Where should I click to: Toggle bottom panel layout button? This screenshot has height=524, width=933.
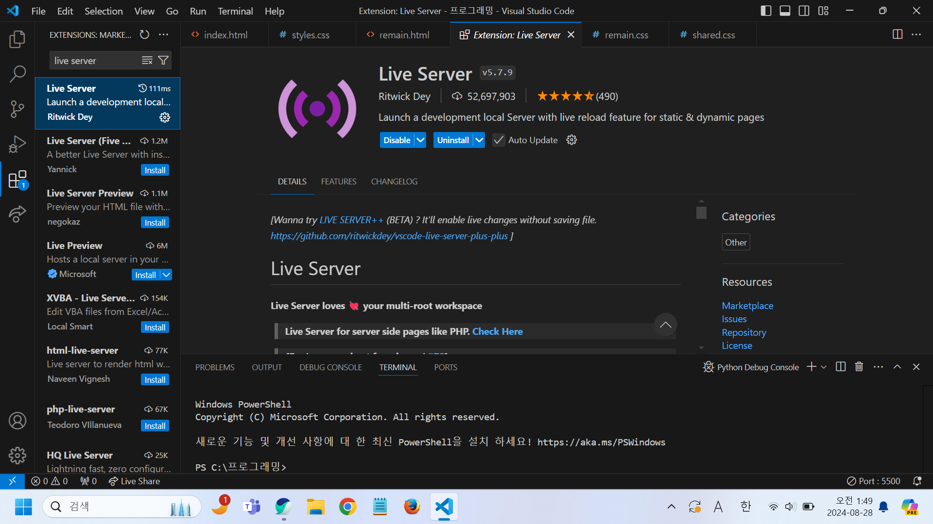pyautogui.click(x=785, y=11)
